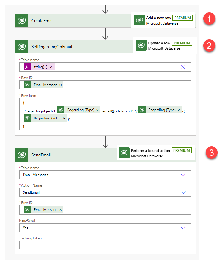
Task: Click the 'Add a new row' label
Action: 159,18
